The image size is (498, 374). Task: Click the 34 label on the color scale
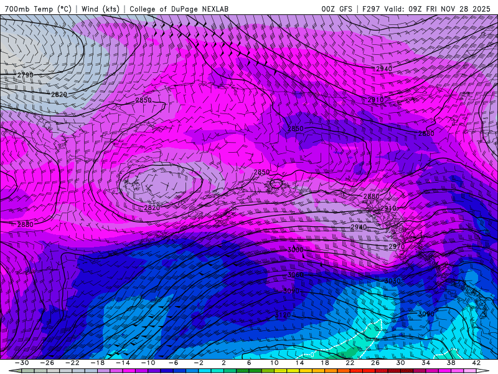tap(426, 363)
